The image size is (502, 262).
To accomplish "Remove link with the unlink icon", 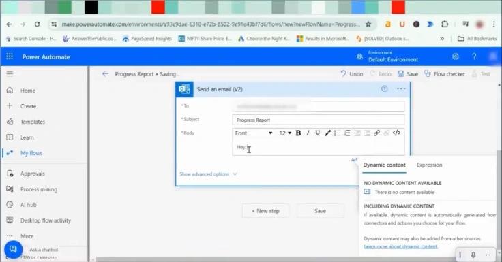I will (x=387, y=133).
